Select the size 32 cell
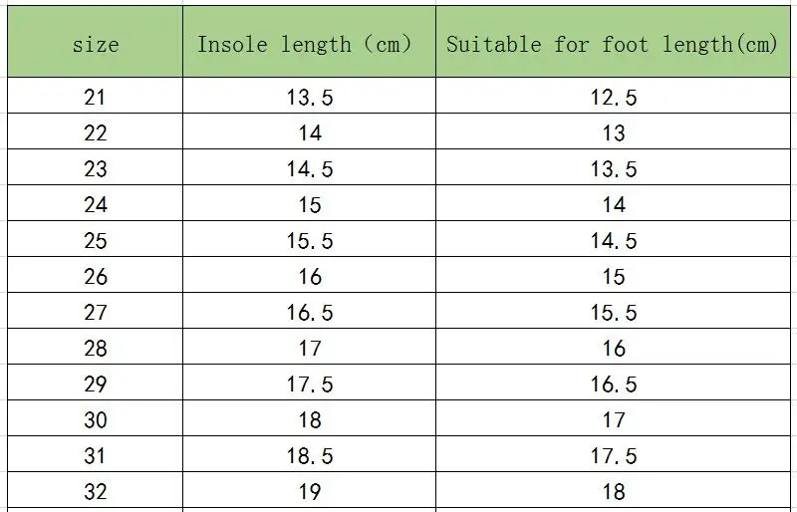Viewport: 797px width, 512px height. pyautogui.click(x=95, y=490)
